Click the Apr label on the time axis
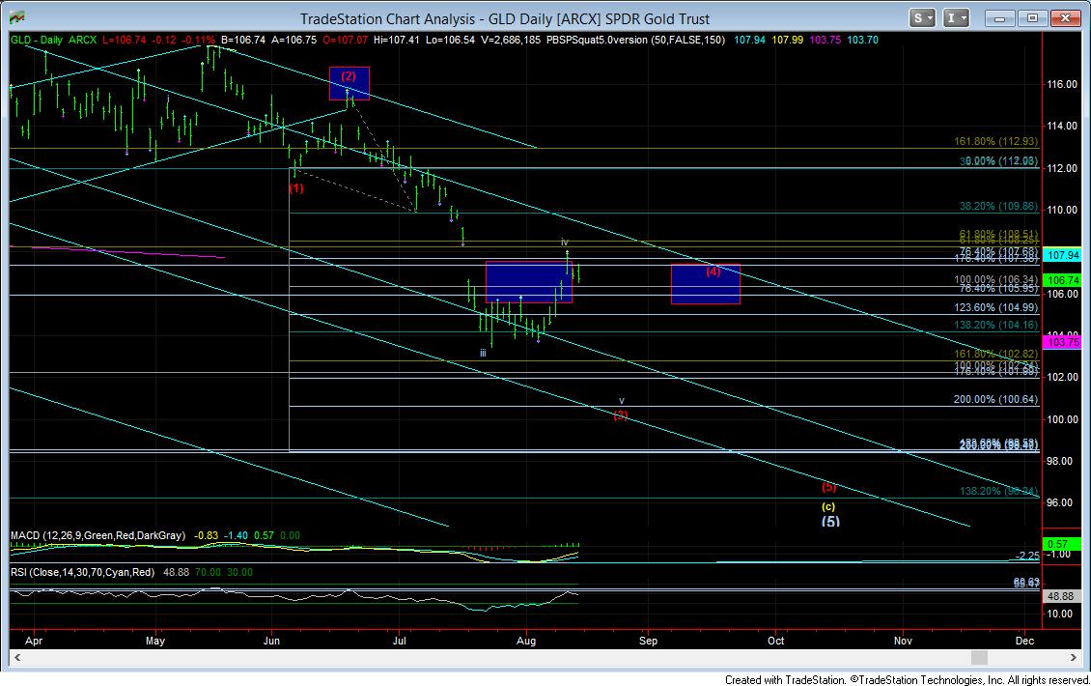Screen dimensions: 1091x686 pos(34,641)
